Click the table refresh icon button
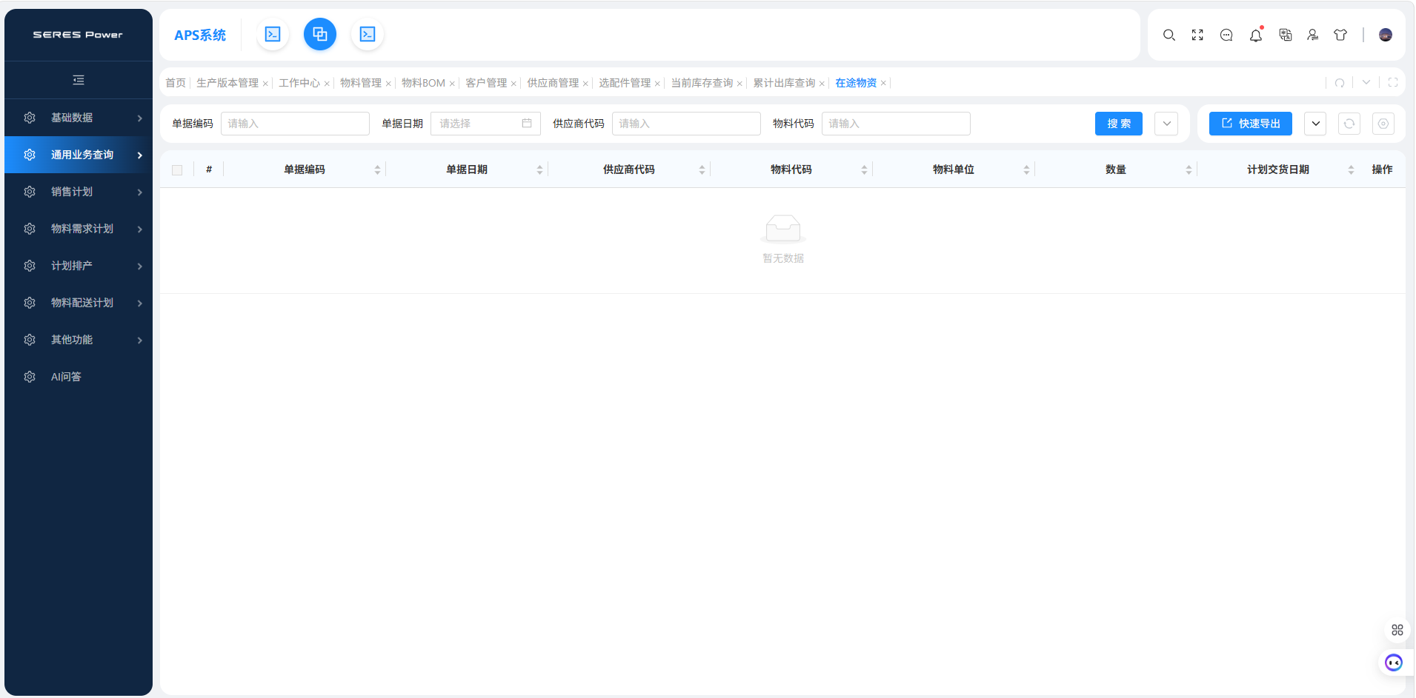This screenshot has width=1416, height=698. (x=1349, y=124)
